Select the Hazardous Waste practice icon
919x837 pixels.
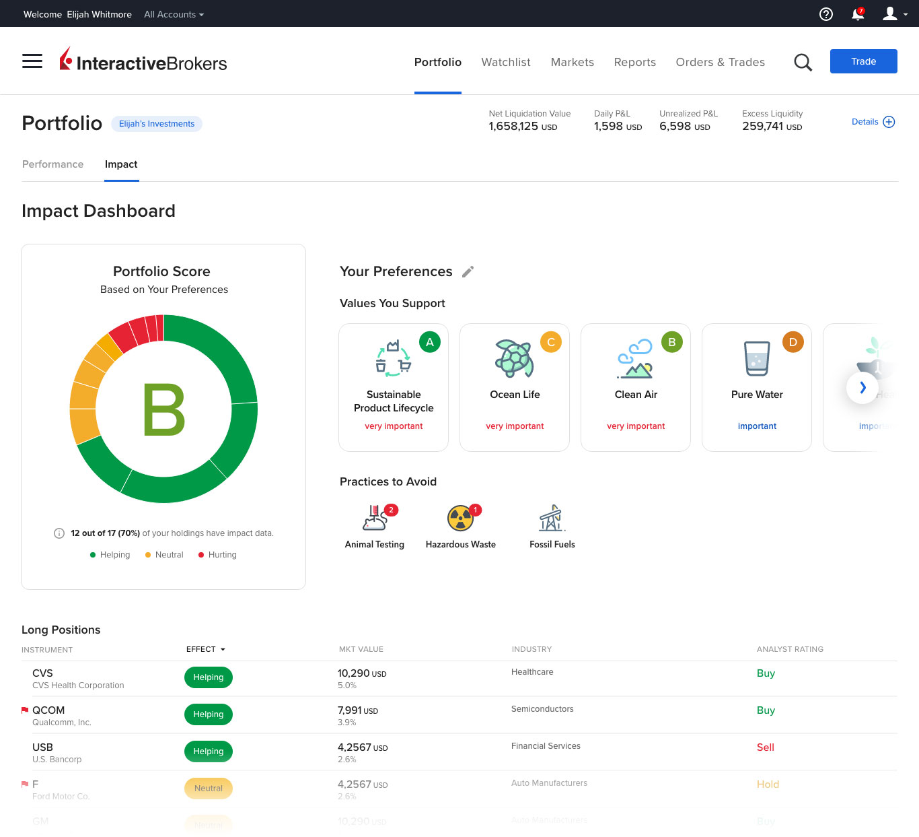coord(460,518)
